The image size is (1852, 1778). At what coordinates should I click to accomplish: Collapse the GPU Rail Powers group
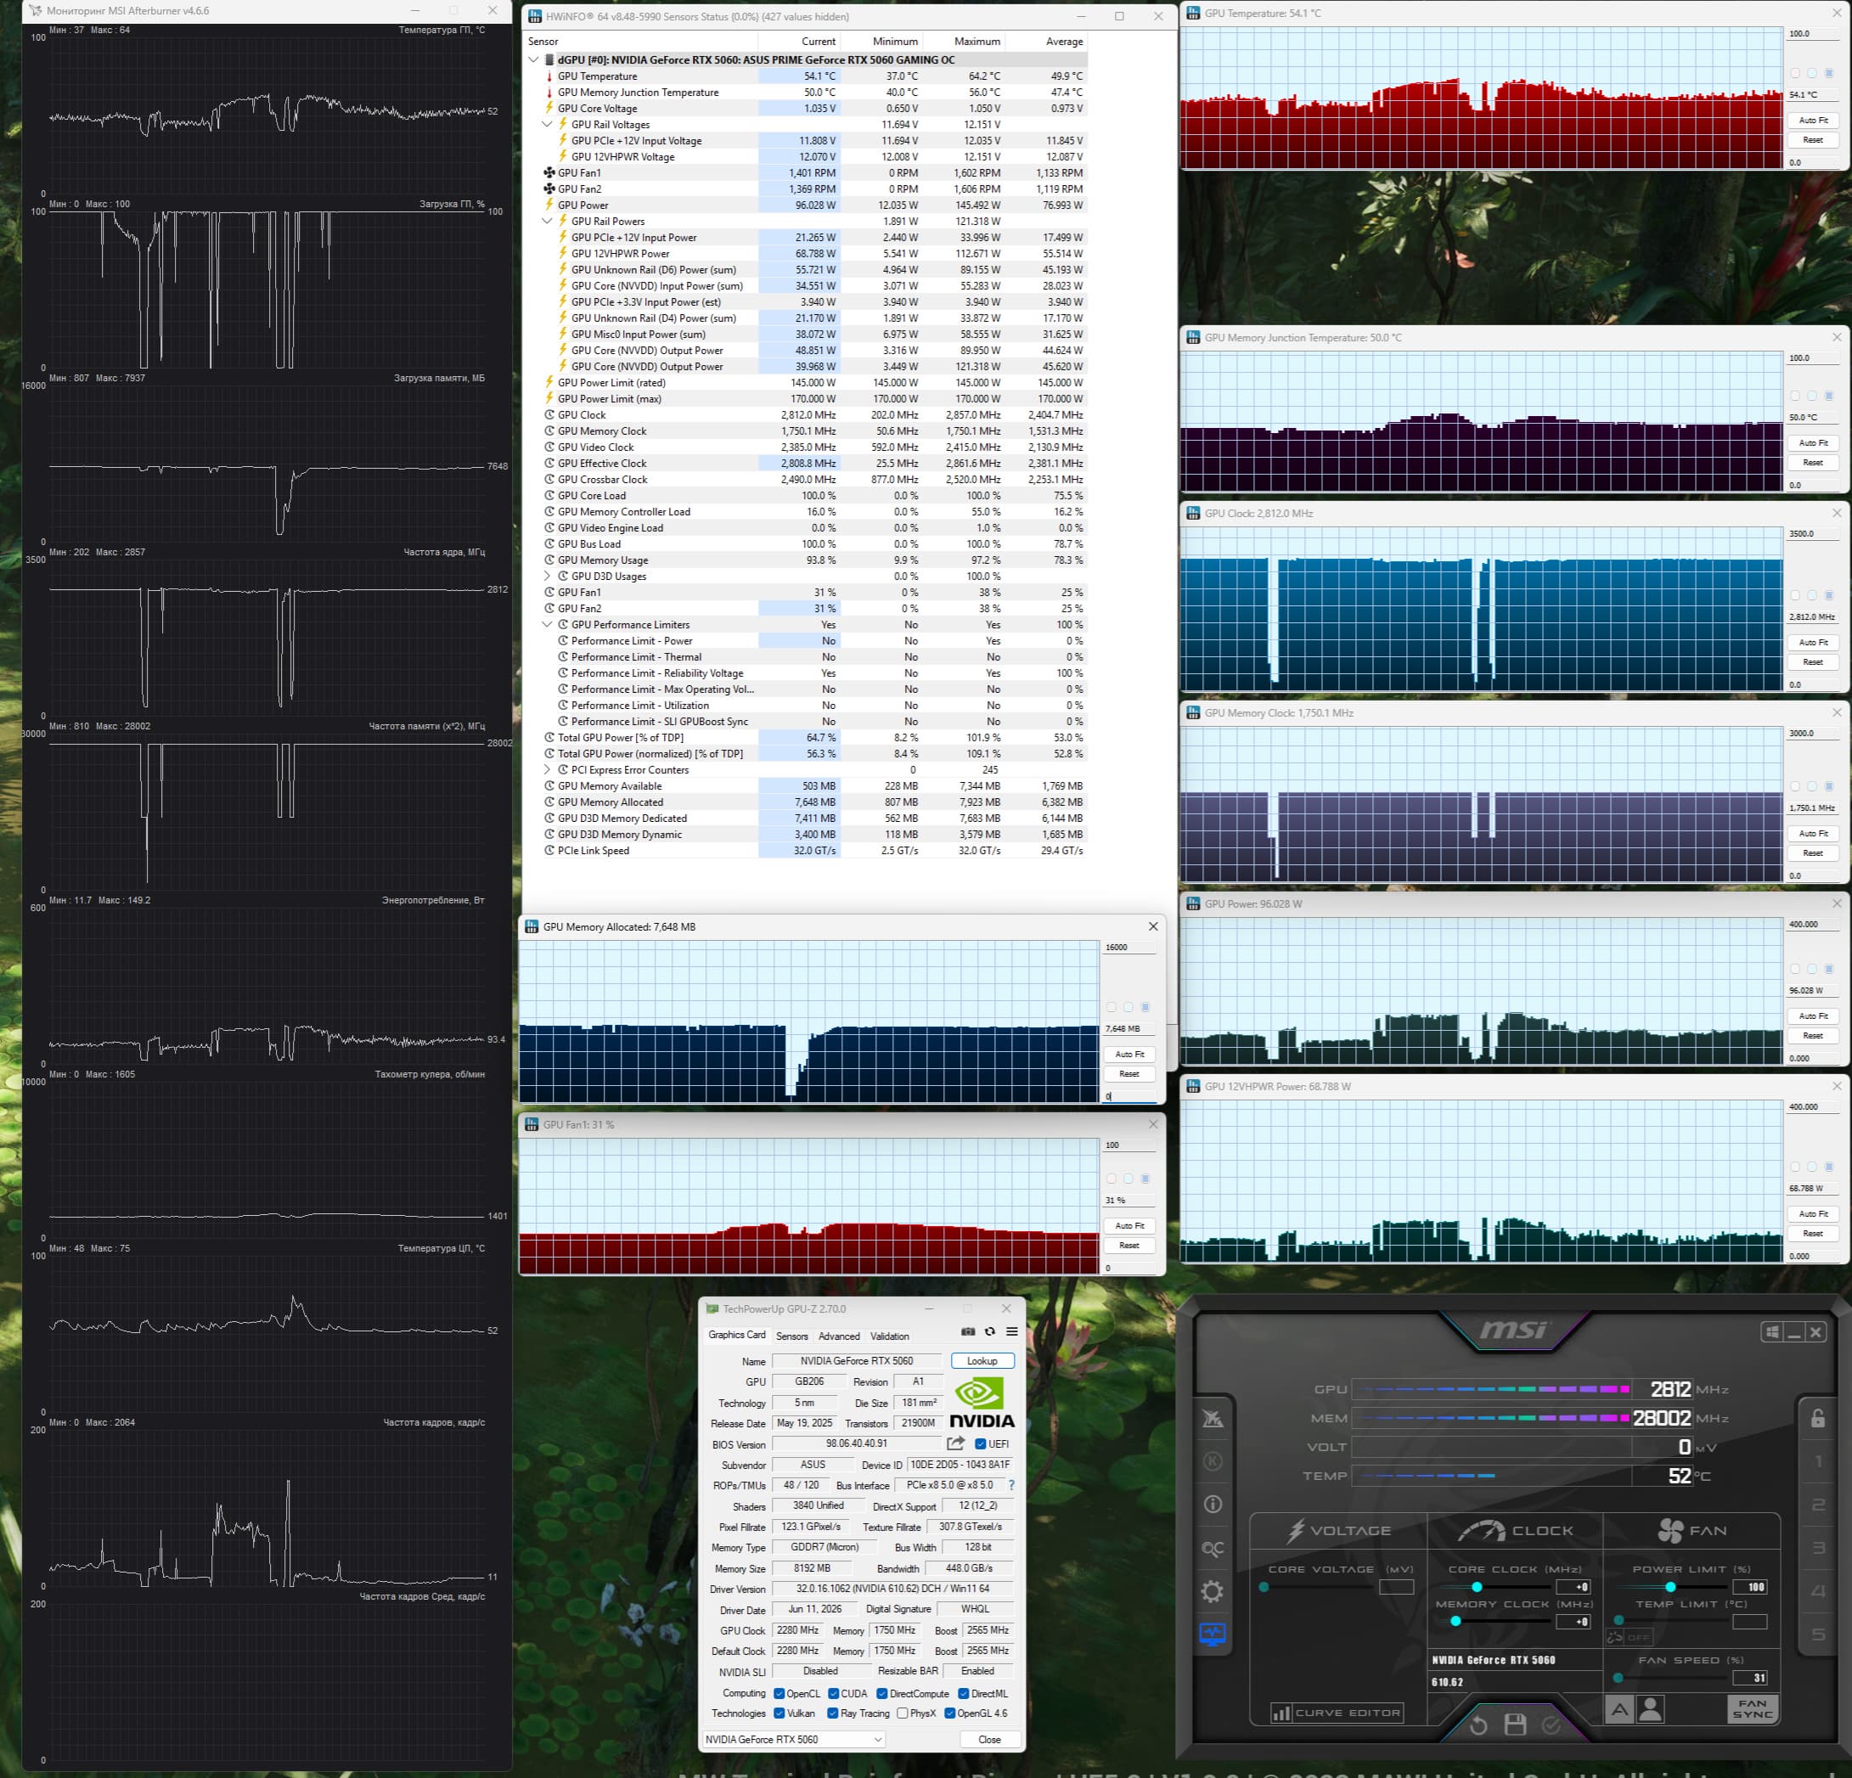click(x=547, y=221)
